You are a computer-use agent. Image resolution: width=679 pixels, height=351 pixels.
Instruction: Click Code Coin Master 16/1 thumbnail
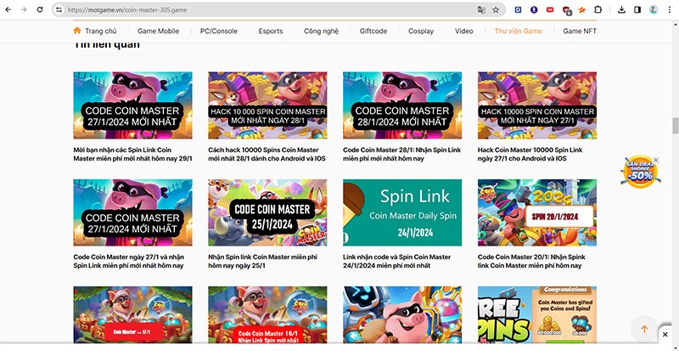coord(267,314)
